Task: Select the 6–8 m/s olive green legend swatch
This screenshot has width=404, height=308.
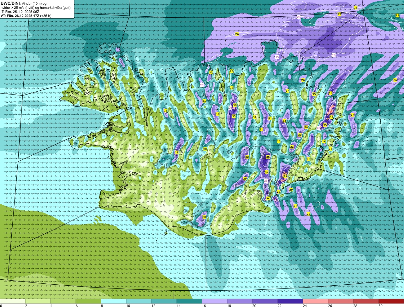Action: point(88,301)
